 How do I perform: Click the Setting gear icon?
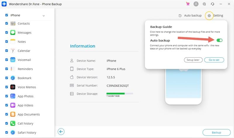pos(209,16)
